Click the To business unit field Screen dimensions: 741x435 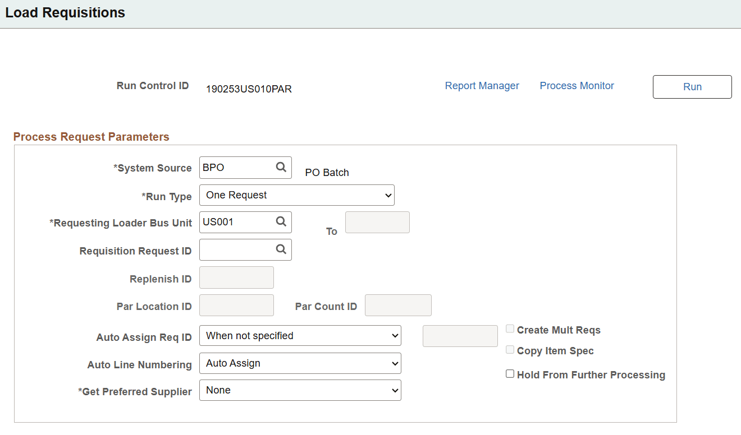point(377,222)
